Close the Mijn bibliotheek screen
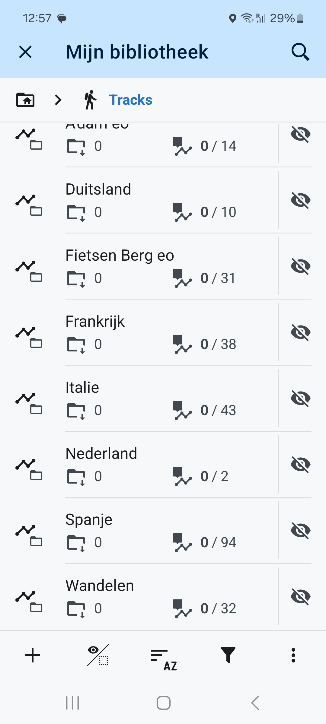326x724 pixels. (x=25, y=52)
